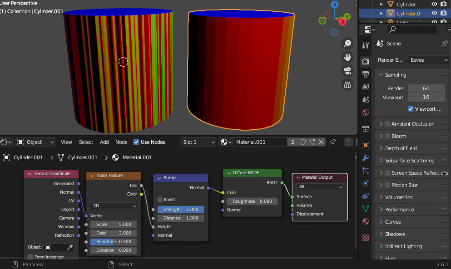451x269 pixels.
Task: Toggle camera view icon in viewport
Action: point(347,71)
